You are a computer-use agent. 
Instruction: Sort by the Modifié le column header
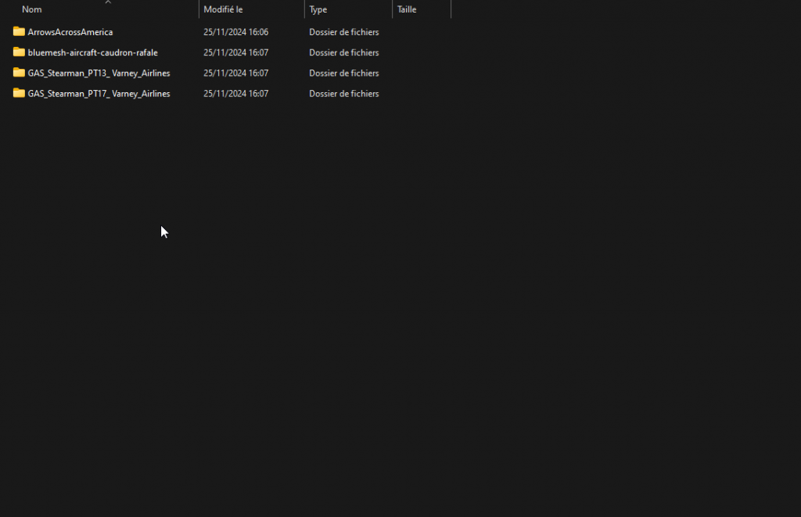pos(223,9)
